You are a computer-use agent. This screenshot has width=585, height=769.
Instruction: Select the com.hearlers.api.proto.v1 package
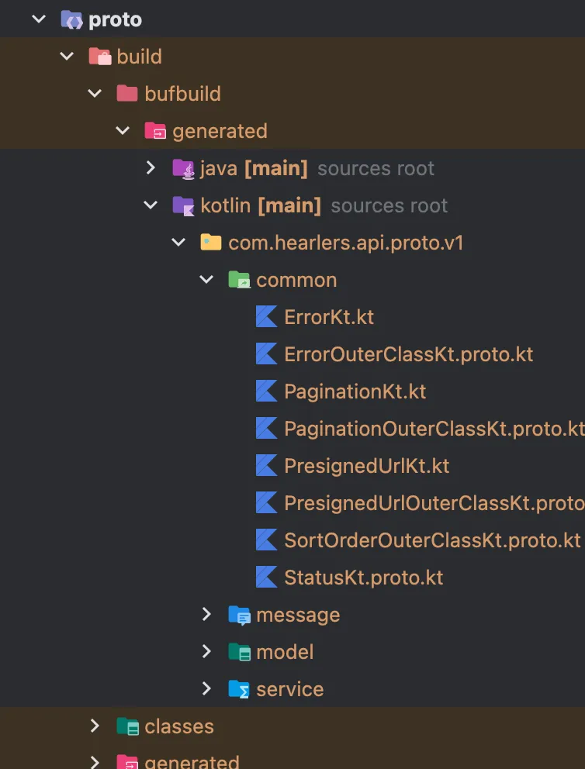point(345,243)
